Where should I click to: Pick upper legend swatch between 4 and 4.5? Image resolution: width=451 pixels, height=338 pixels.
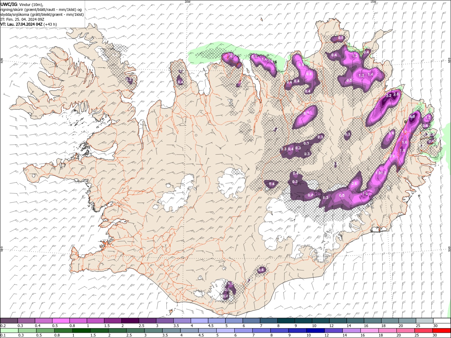[199, 321]
